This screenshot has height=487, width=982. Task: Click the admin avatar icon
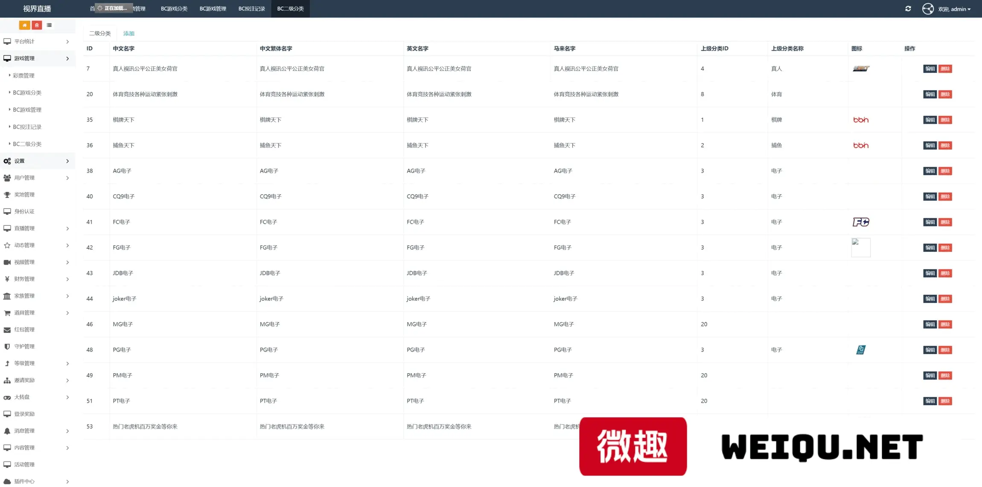point(928,9)
